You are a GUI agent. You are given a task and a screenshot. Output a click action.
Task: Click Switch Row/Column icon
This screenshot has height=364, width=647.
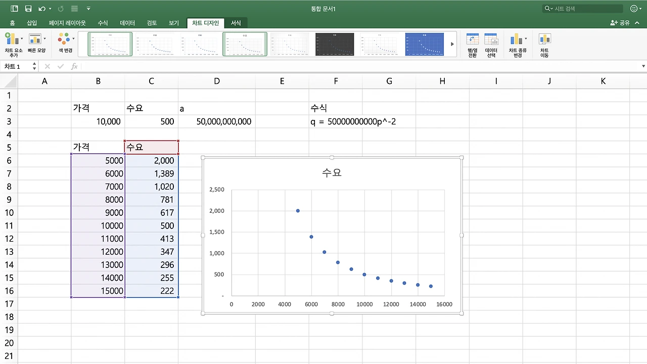point(472,39)
